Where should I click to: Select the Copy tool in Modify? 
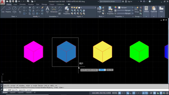pyautogui.click(x=30, y=11)
